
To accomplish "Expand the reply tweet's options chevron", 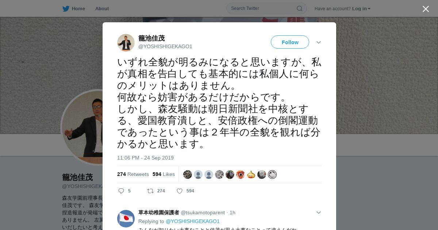I will tap(319, 212).
